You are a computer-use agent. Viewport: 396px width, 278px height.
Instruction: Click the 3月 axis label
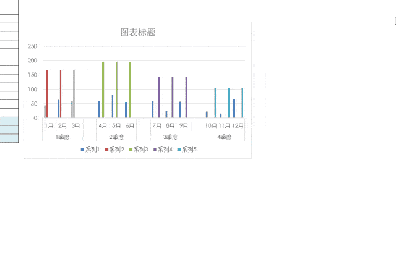(x=75, y=125)
